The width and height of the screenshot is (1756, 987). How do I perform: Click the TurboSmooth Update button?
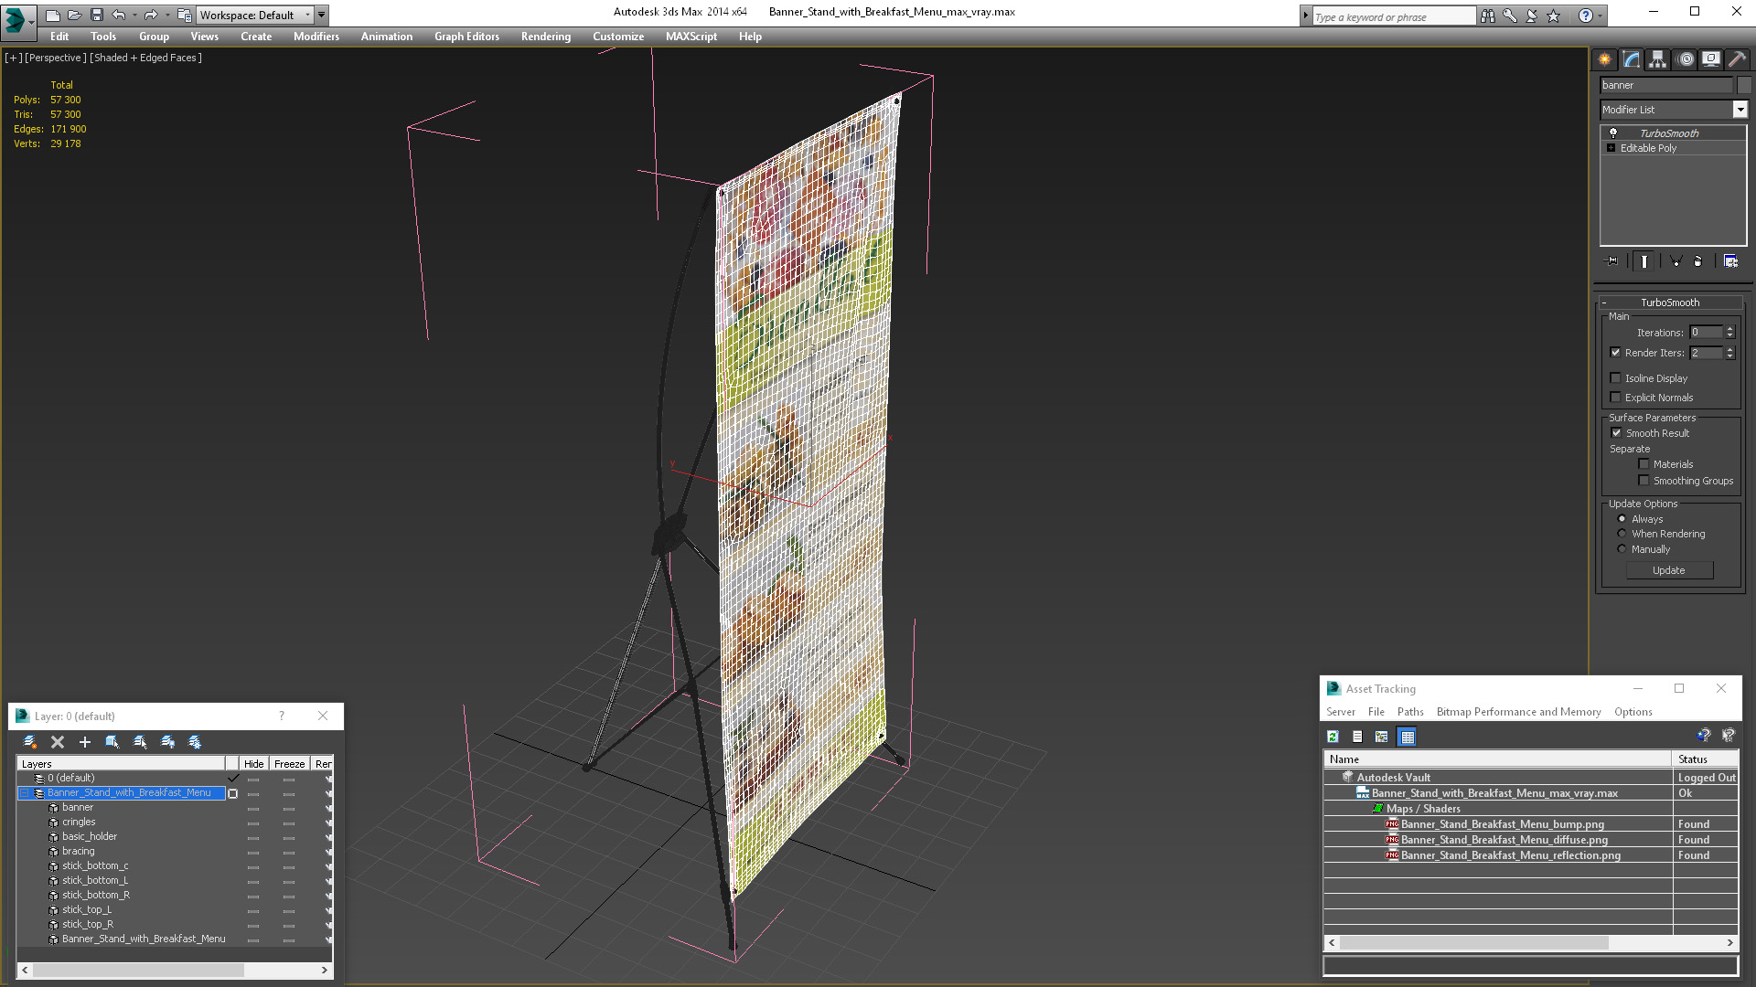(1668, 570)
